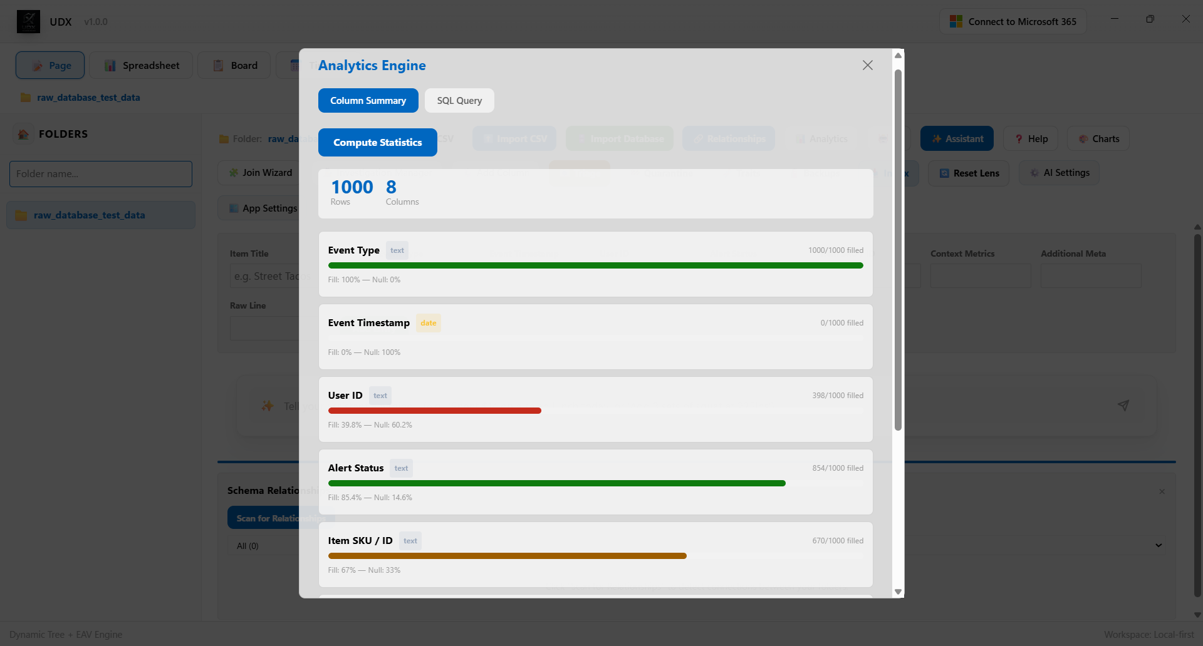The image size is (1203, 646).
Task: Click the Alert Status fill bar
Action: [556, 483]
